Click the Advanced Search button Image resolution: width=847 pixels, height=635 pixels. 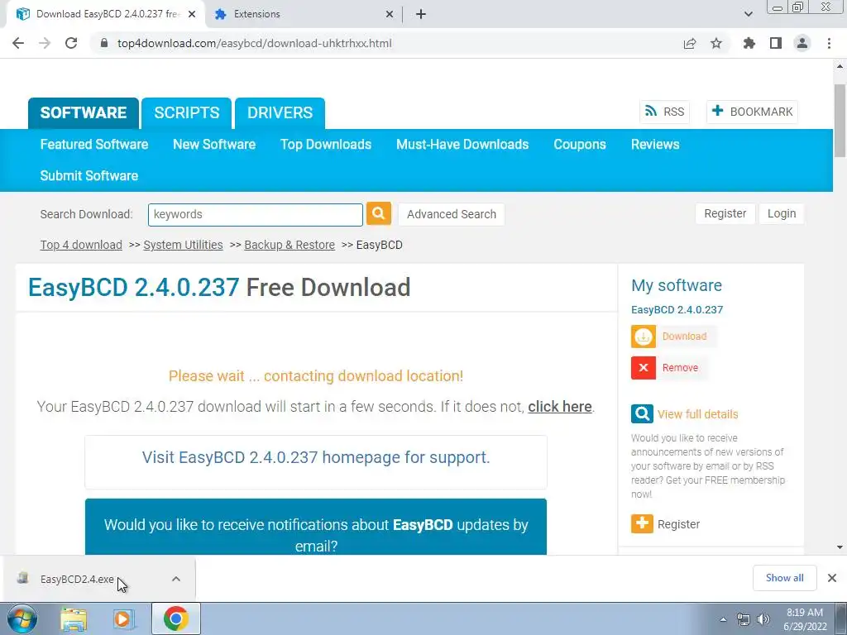451,214
